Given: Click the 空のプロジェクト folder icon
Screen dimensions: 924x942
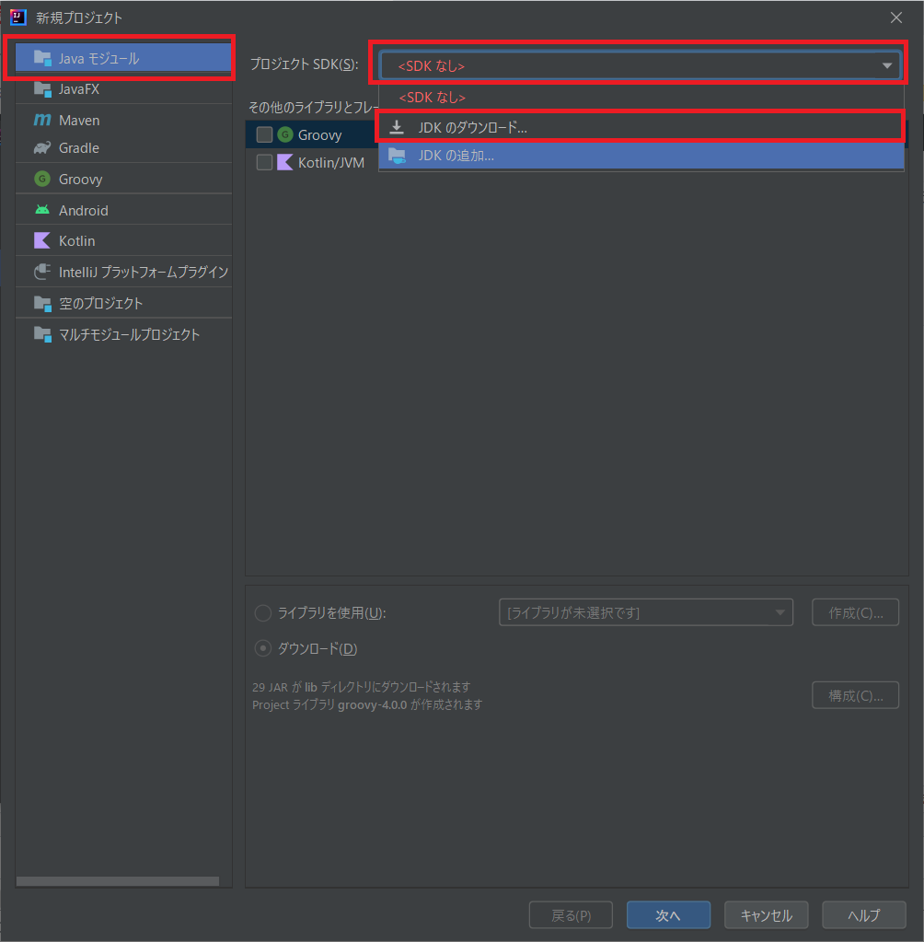Looking at the screenshot, I should coord(42,303).
